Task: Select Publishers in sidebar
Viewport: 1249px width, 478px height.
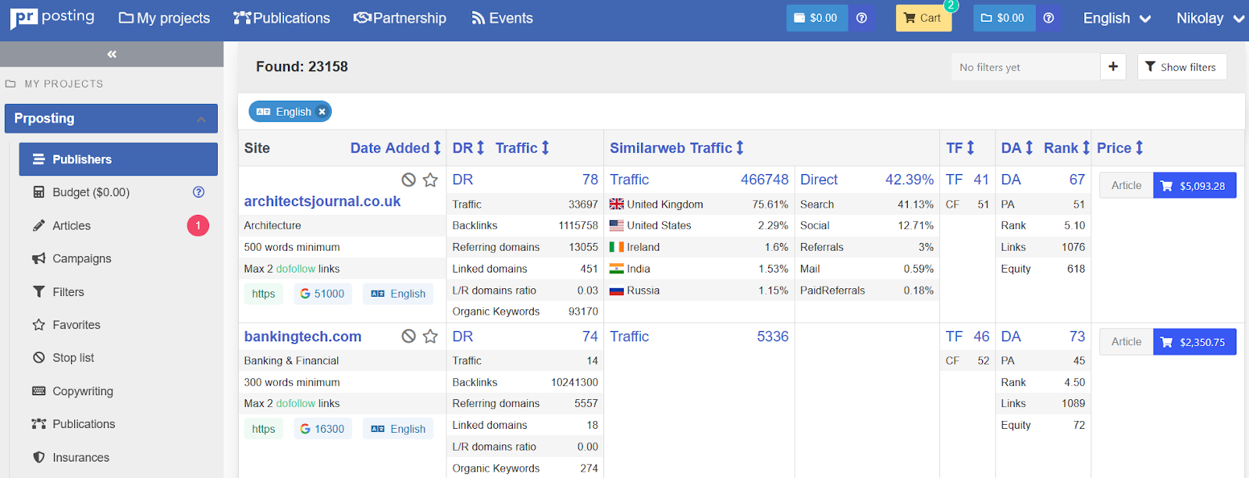Action: pyautogui.click(x=119, y=159)
